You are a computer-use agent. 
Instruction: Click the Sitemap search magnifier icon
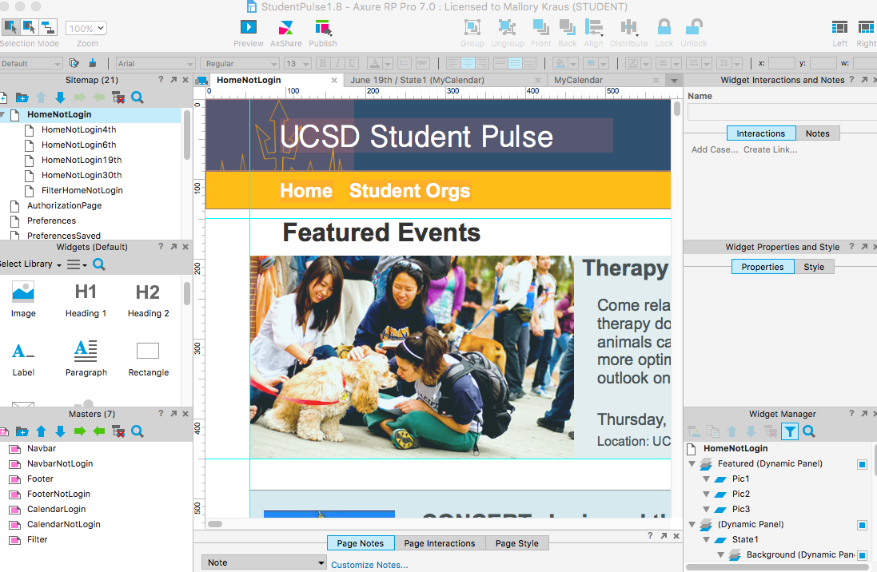pos(138,97)
